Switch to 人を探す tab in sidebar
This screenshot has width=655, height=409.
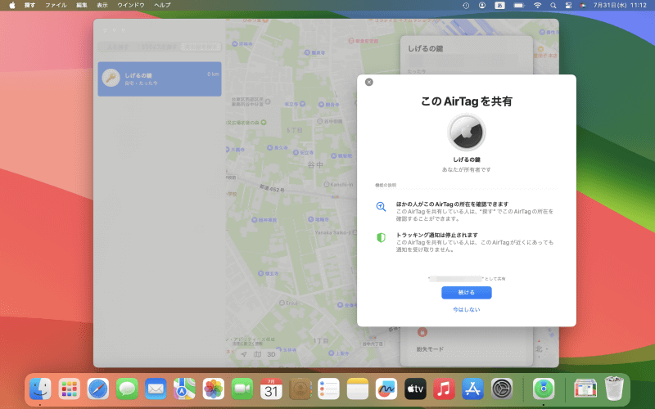pyautogui.click(x=118, y=47)
